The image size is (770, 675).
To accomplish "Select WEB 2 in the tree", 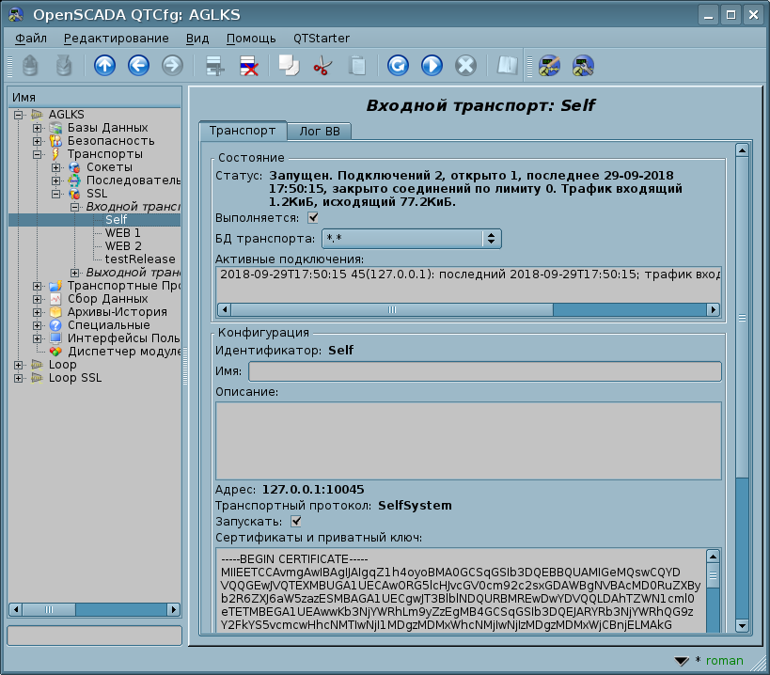I will [123, 246].
